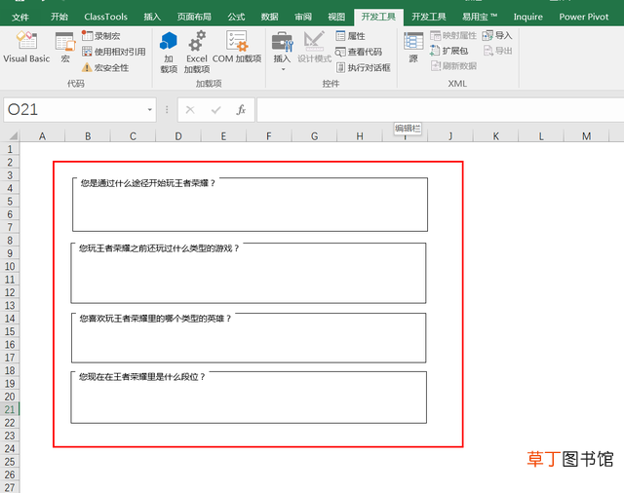Screen dimensions: 624x493
Task: Click 导出 XML export
Action: click(x=497, y=51)
